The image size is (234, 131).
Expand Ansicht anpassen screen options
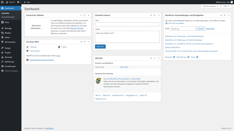pyautogui.click(x=210, y=6)
